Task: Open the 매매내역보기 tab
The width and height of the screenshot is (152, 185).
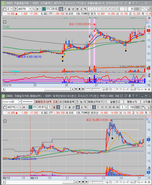Action: click(95, 102)
